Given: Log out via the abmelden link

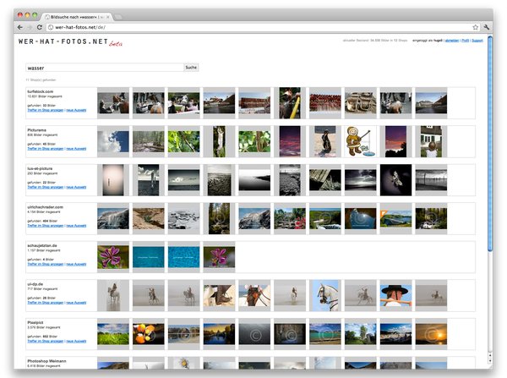Looking at the screenshot, I should pyautogui.click(x=452, y=41).
